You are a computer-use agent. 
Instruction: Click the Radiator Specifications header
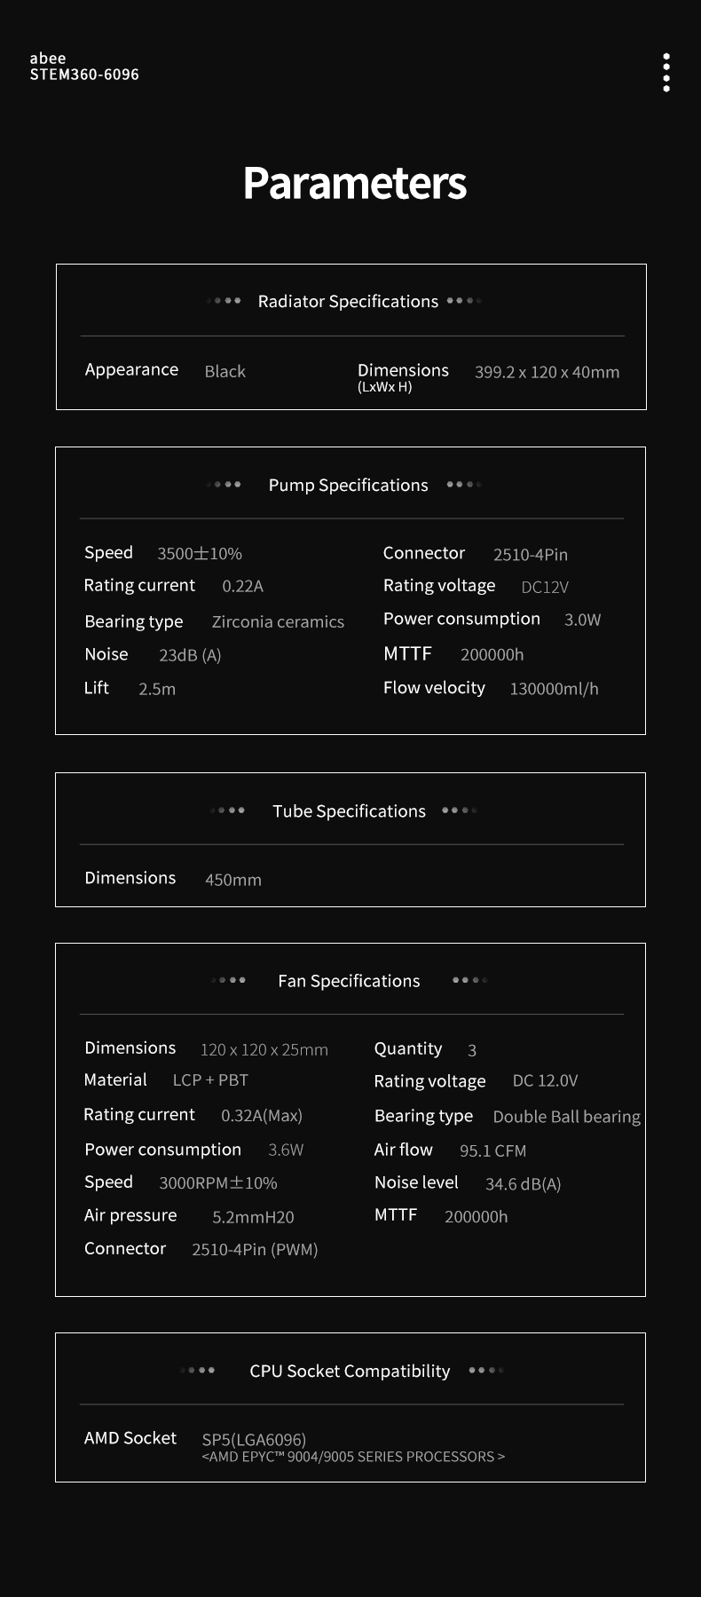(348, 302)
